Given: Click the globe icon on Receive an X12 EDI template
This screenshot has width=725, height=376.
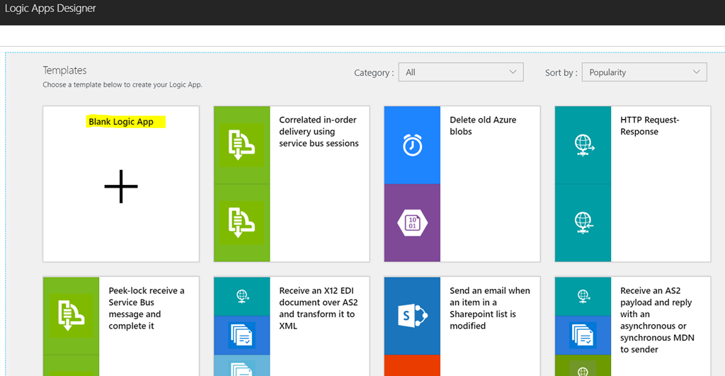Looking at the screenshot, I should [x=241, y=295].
